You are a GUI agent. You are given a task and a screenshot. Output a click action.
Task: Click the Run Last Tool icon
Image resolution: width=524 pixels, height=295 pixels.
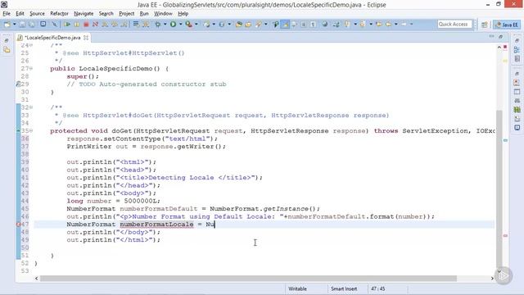189,24
